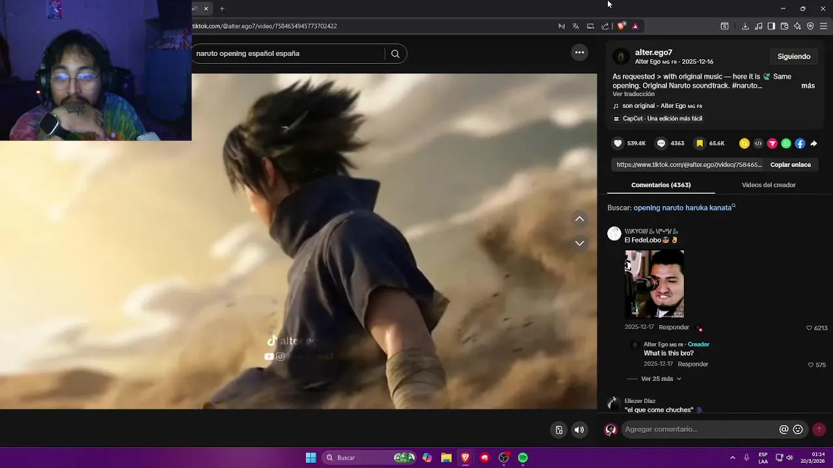833x468 pixels.
Task: Open Eliezer Díaz commenter profile
Action: tap(640, 401)
